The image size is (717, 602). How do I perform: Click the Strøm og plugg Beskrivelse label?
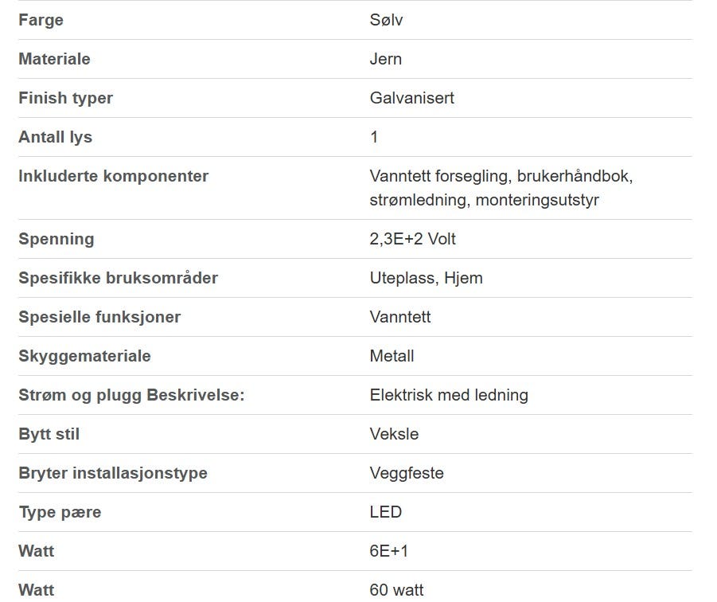[131, 395]
